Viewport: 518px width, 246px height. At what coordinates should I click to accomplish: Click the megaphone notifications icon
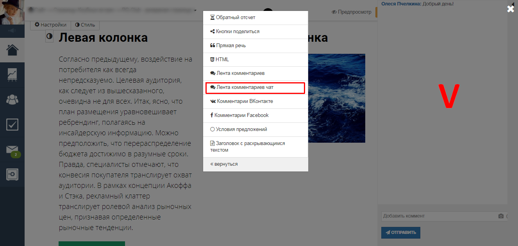(12, 31)
